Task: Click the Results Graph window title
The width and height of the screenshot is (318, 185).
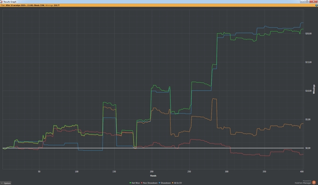Action: click(10, 2)
